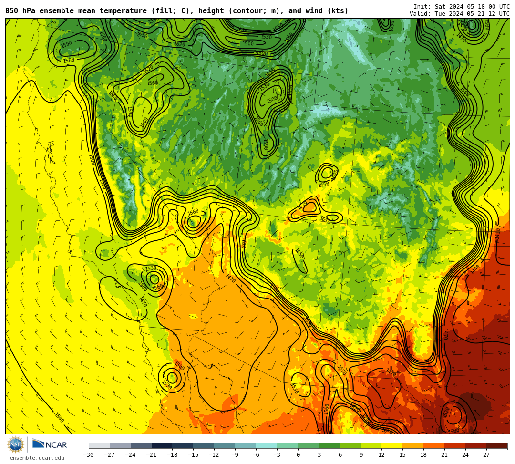Click the −24 colorbar tick label
This screenshot has height=464, width=515.
pos(131,455)
